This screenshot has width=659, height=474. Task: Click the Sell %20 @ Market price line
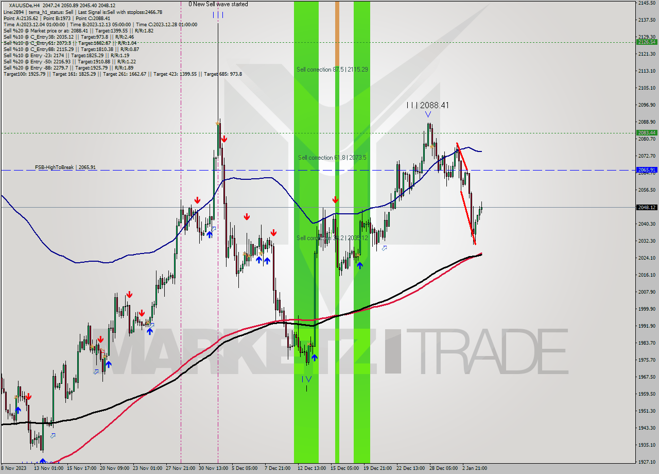pyautogui.click(x=78, y=30)
